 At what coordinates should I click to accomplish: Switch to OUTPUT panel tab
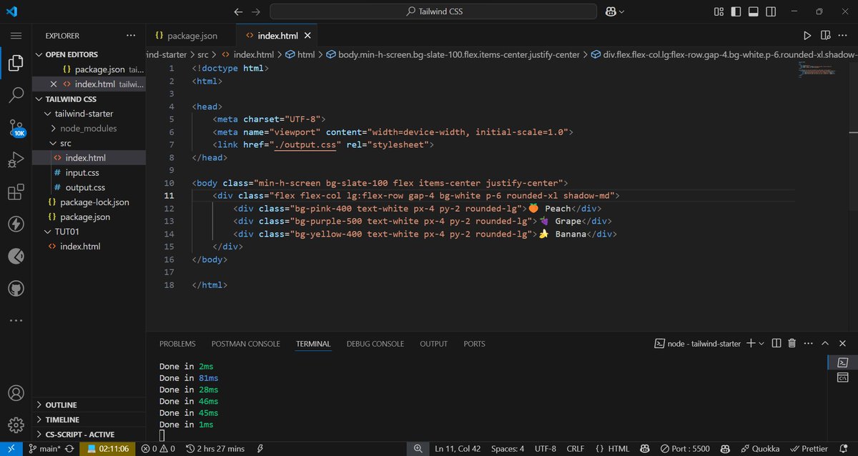[433, 344]
